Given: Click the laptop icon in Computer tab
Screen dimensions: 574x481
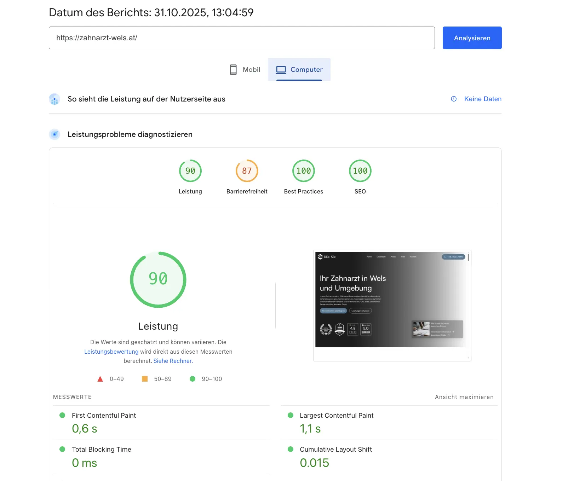Looking at the screenshot, I should tap(281, 70).
